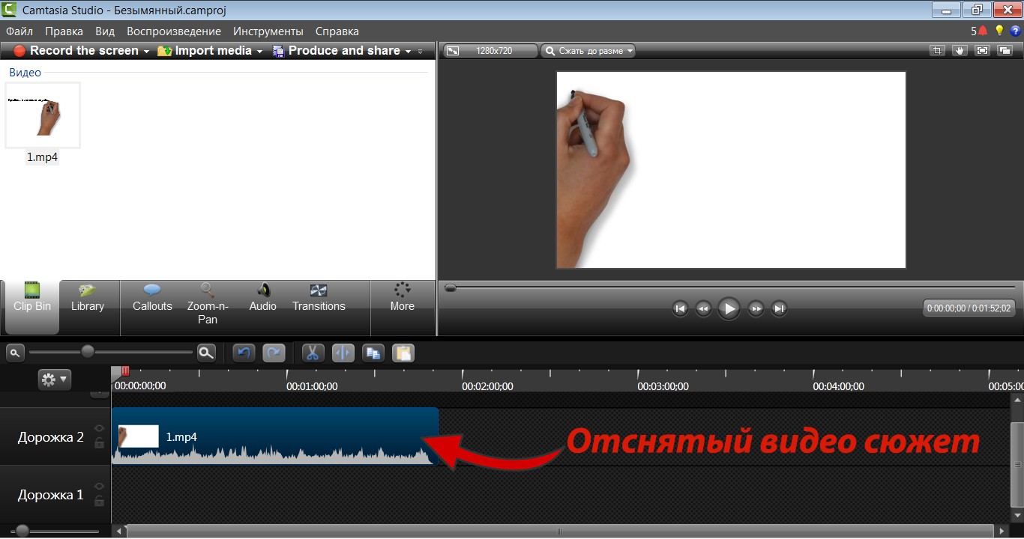The height and width of the screenshot is (539, 1024).
Task: Select the pan hand tool in preview
Action: [x=960, y=51]
